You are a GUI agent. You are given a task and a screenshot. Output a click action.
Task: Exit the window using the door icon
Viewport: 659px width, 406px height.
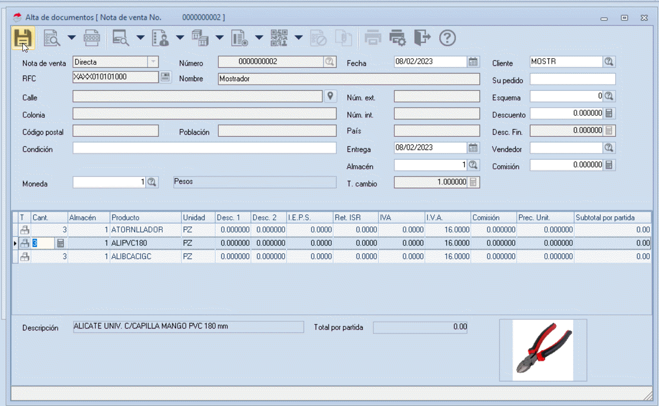coord(422,38)
